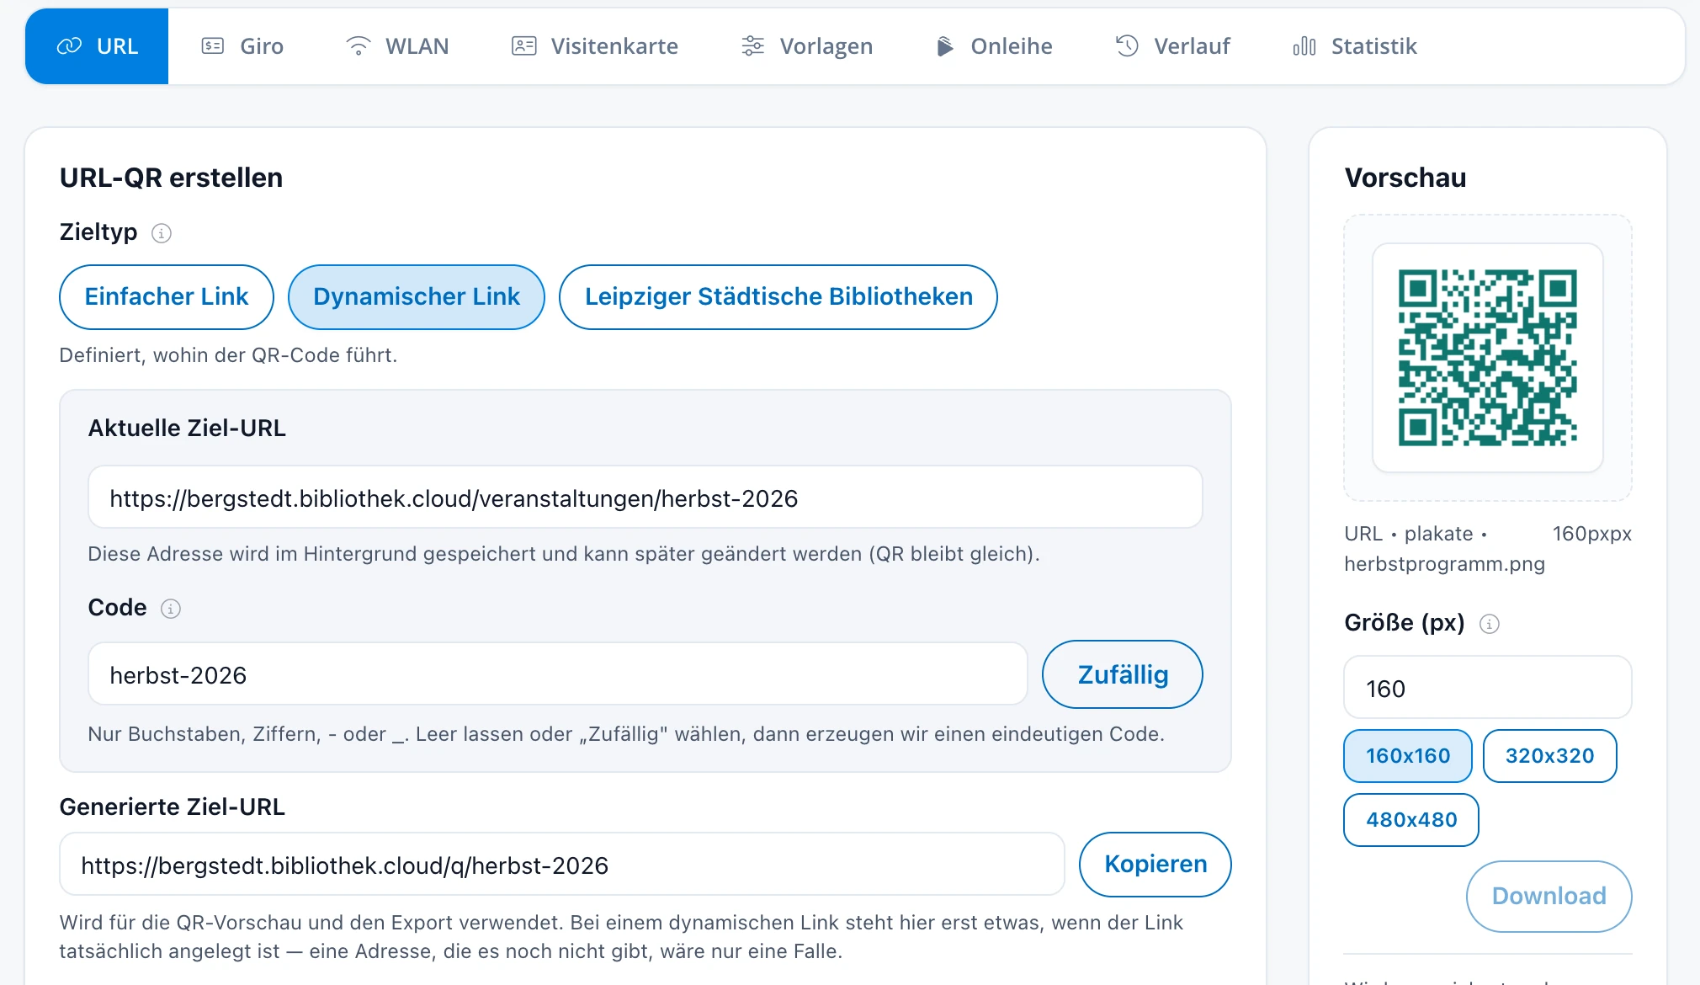Select the 160x160 size preset

coord(1408,756)
